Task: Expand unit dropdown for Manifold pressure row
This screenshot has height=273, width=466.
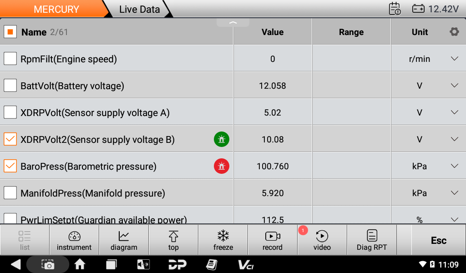Action: (454, 193)
